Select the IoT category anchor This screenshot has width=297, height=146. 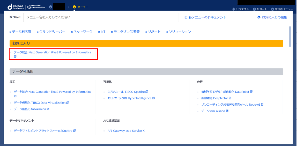102,32
